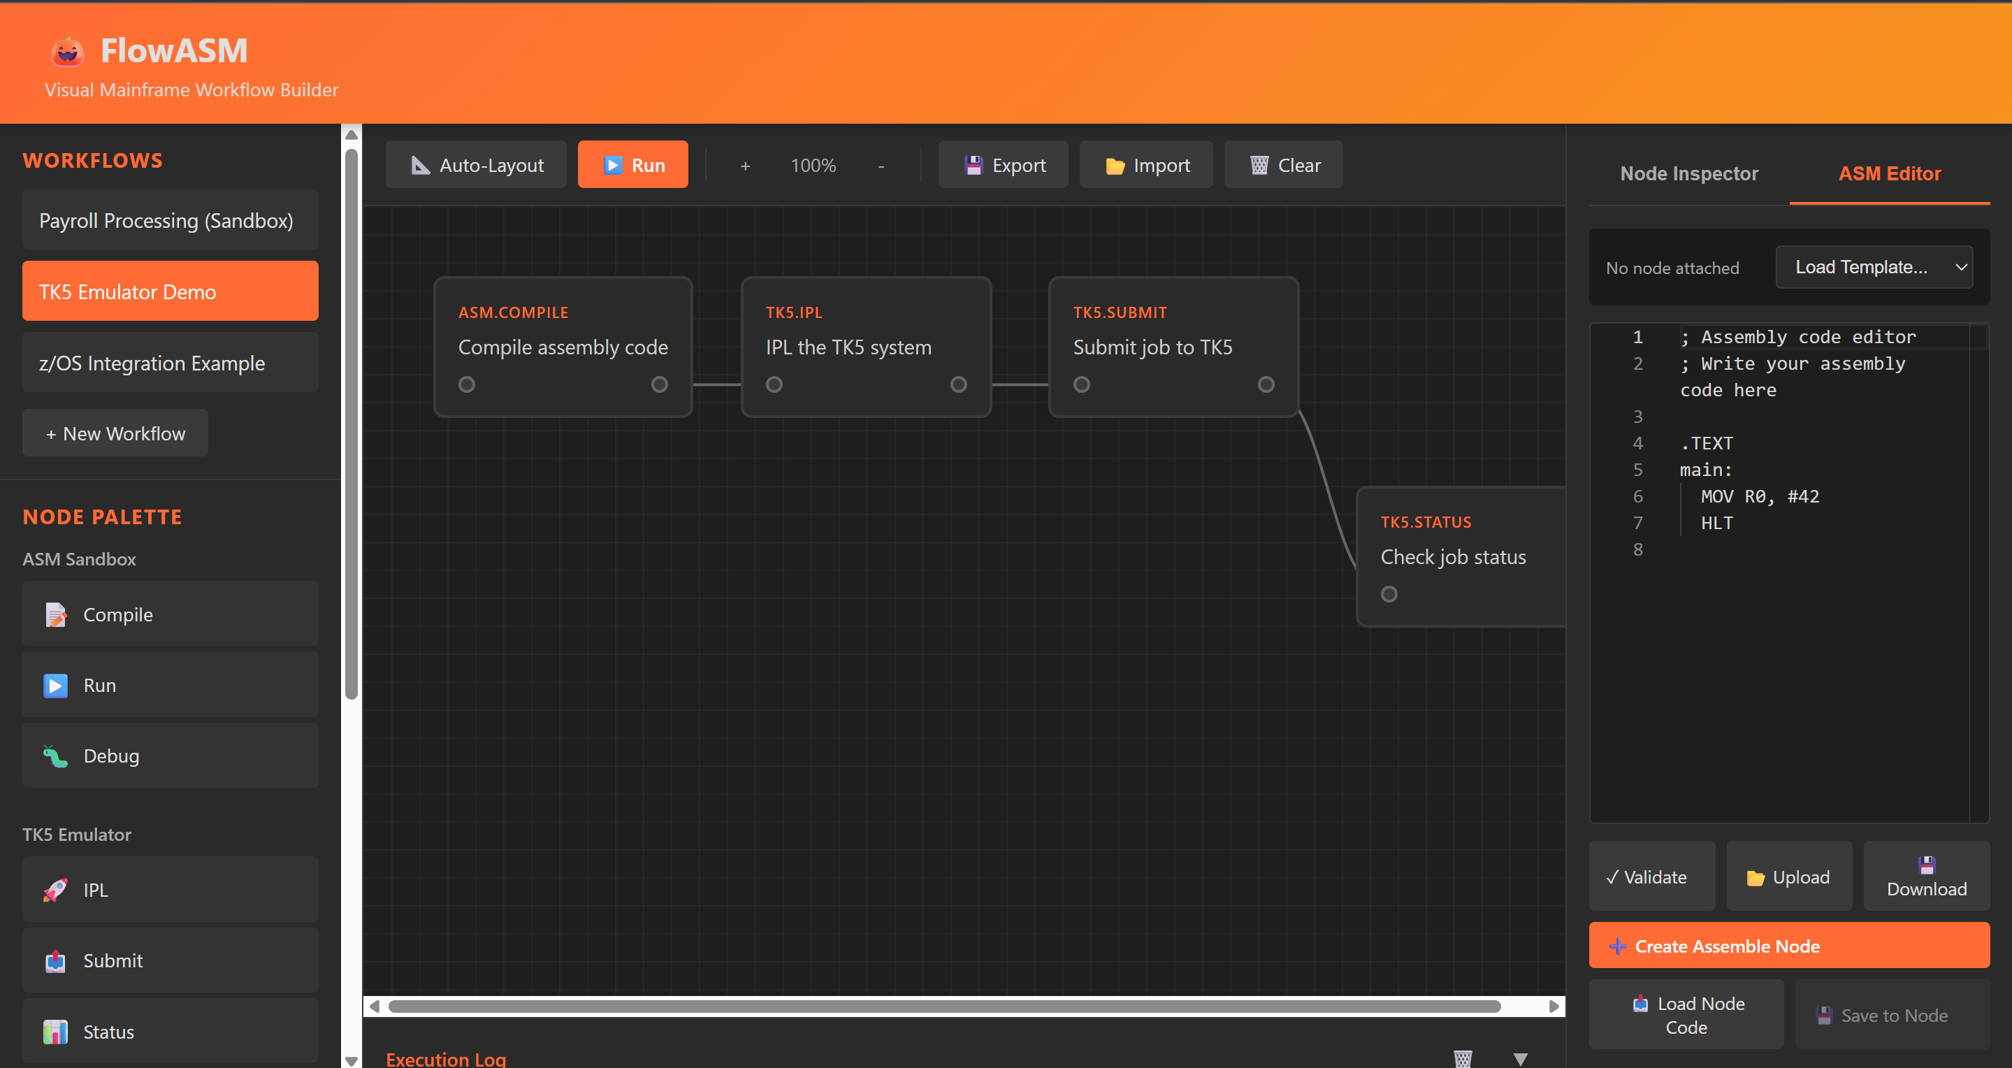Click the IPL rocket icon
The height and width of the screenshot is (1068, 2012).
[x=55, y=890]
